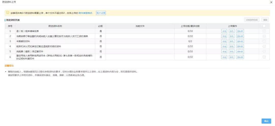Open 资料库 for row 2 工资清单
Screen dimensions: 275x126
[240, 36]
